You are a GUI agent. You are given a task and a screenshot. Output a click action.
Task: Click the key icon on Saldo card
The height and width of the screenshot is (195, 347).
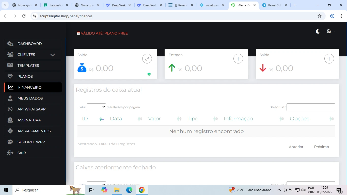[147, 59]
